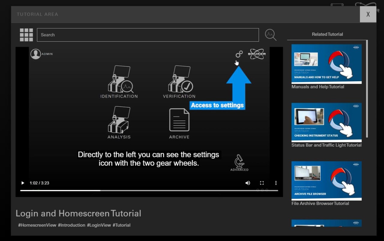Seek along the video progress bar
The height and width of the screenshot is (241, 384).
149,190
